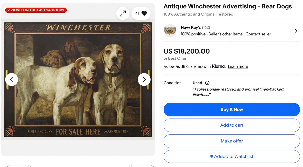Expand seller details chevron arrow
This screenshot has height=167, width=303.
(x=296, y=31)
